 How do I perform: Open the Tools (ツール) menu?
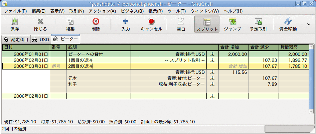pyautogui.click(x=177, y=11)
